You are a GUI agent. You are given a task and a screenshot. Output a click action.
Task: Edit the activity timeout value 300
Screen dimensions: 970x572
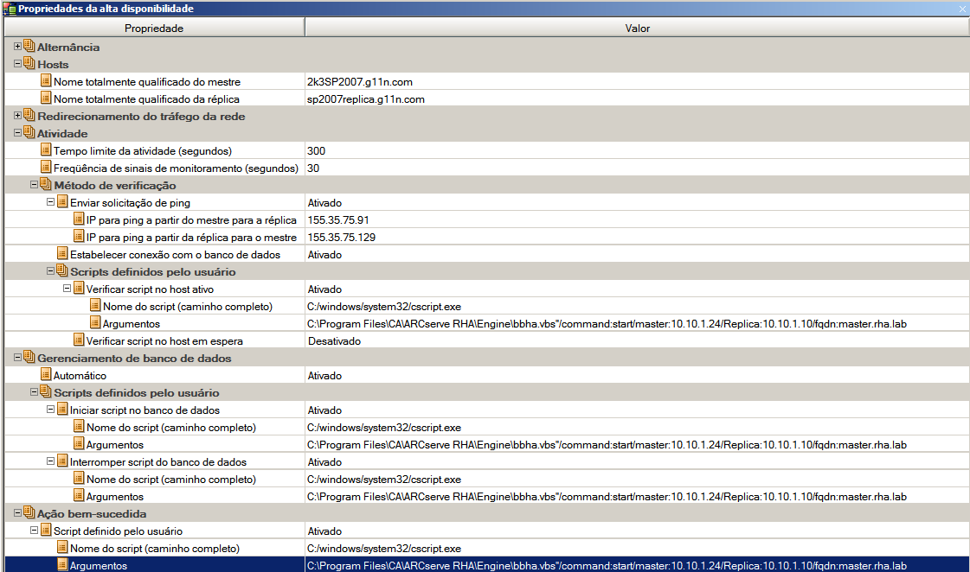tap(316, 150)
